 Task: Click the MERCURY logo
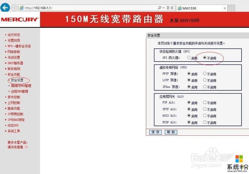pyautogui.click(x=19, y=19)
